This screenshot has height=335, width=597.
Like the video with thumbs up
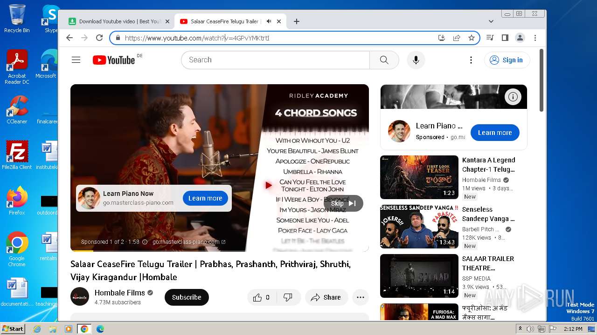(x=262, y=297)
